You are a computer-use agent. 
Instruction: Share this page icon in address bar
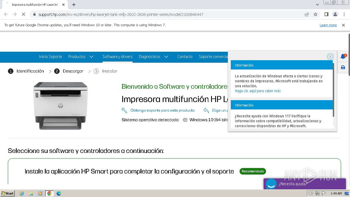click(307, 14)
